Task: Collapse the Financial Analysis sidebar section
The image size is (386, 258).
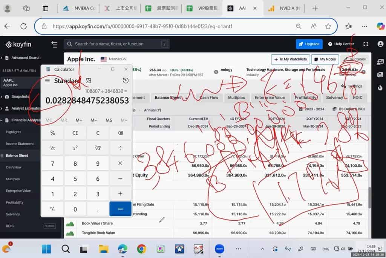Action: (x=21, y=121)
